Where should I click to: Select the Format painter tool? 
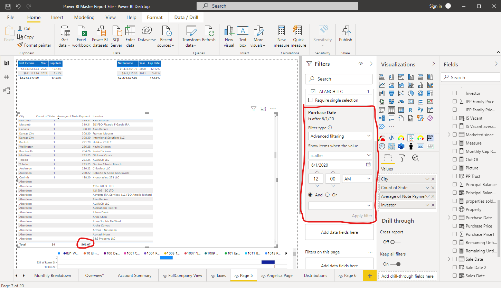point(34,45)
